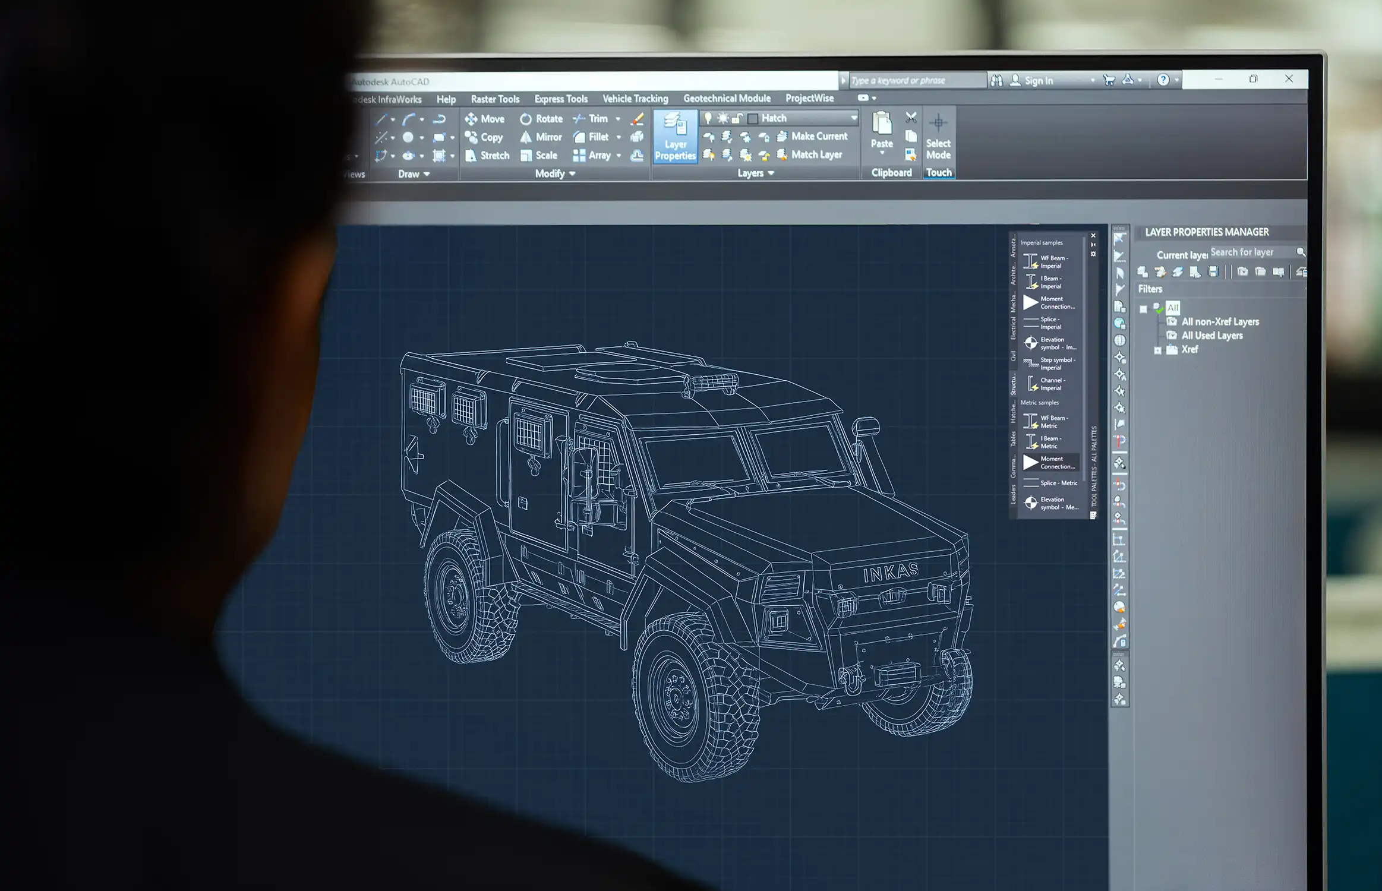This screenshot has width=1382, height=891.
Task: Click the Erase tool icon
Action: [637, 119]
